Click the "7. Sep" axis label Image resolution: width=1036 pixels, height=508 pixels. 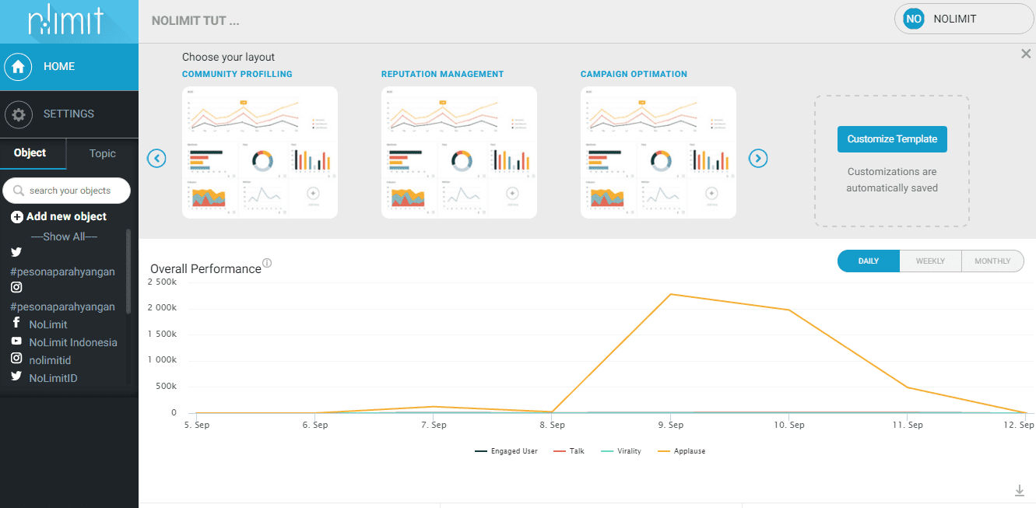pos(434,425)
